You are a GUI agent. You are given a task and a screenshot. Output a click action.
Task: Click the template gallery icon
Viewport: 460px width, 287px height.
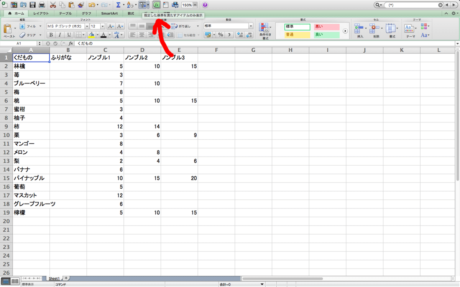(x=14, y=5)
